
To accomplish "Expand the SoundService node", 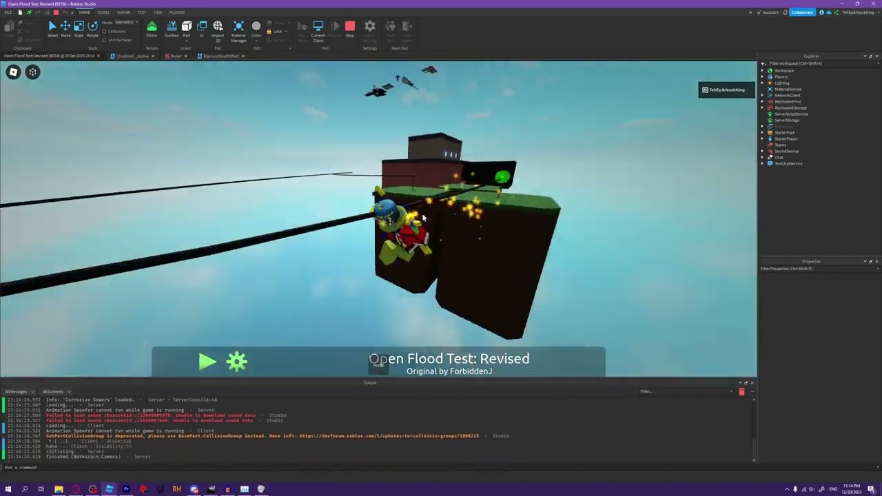I will tap(763, 151).
